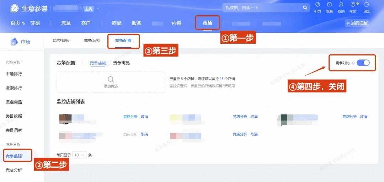The image size is (384, 182).
Task: Click 竞店分析 for top-middle shop
Action: 240,117
